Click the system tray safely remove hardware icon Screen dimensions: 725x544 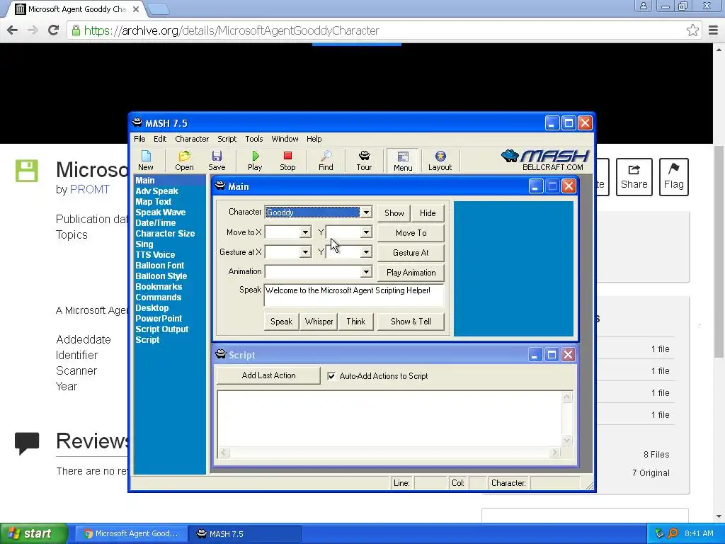[x=659, y=533]
